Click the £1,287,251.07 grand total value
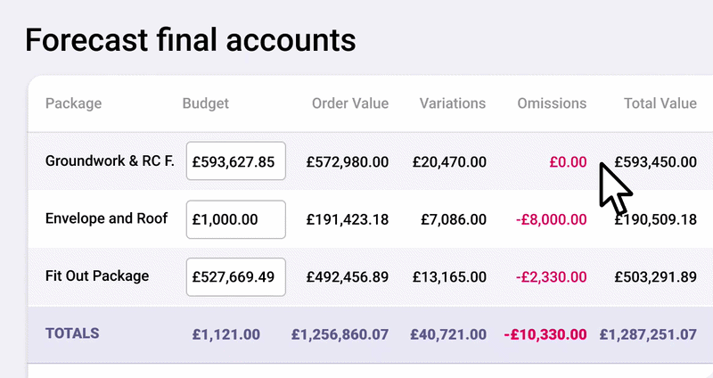This screenshot has width=713, height=378. (x=648, y=335)
